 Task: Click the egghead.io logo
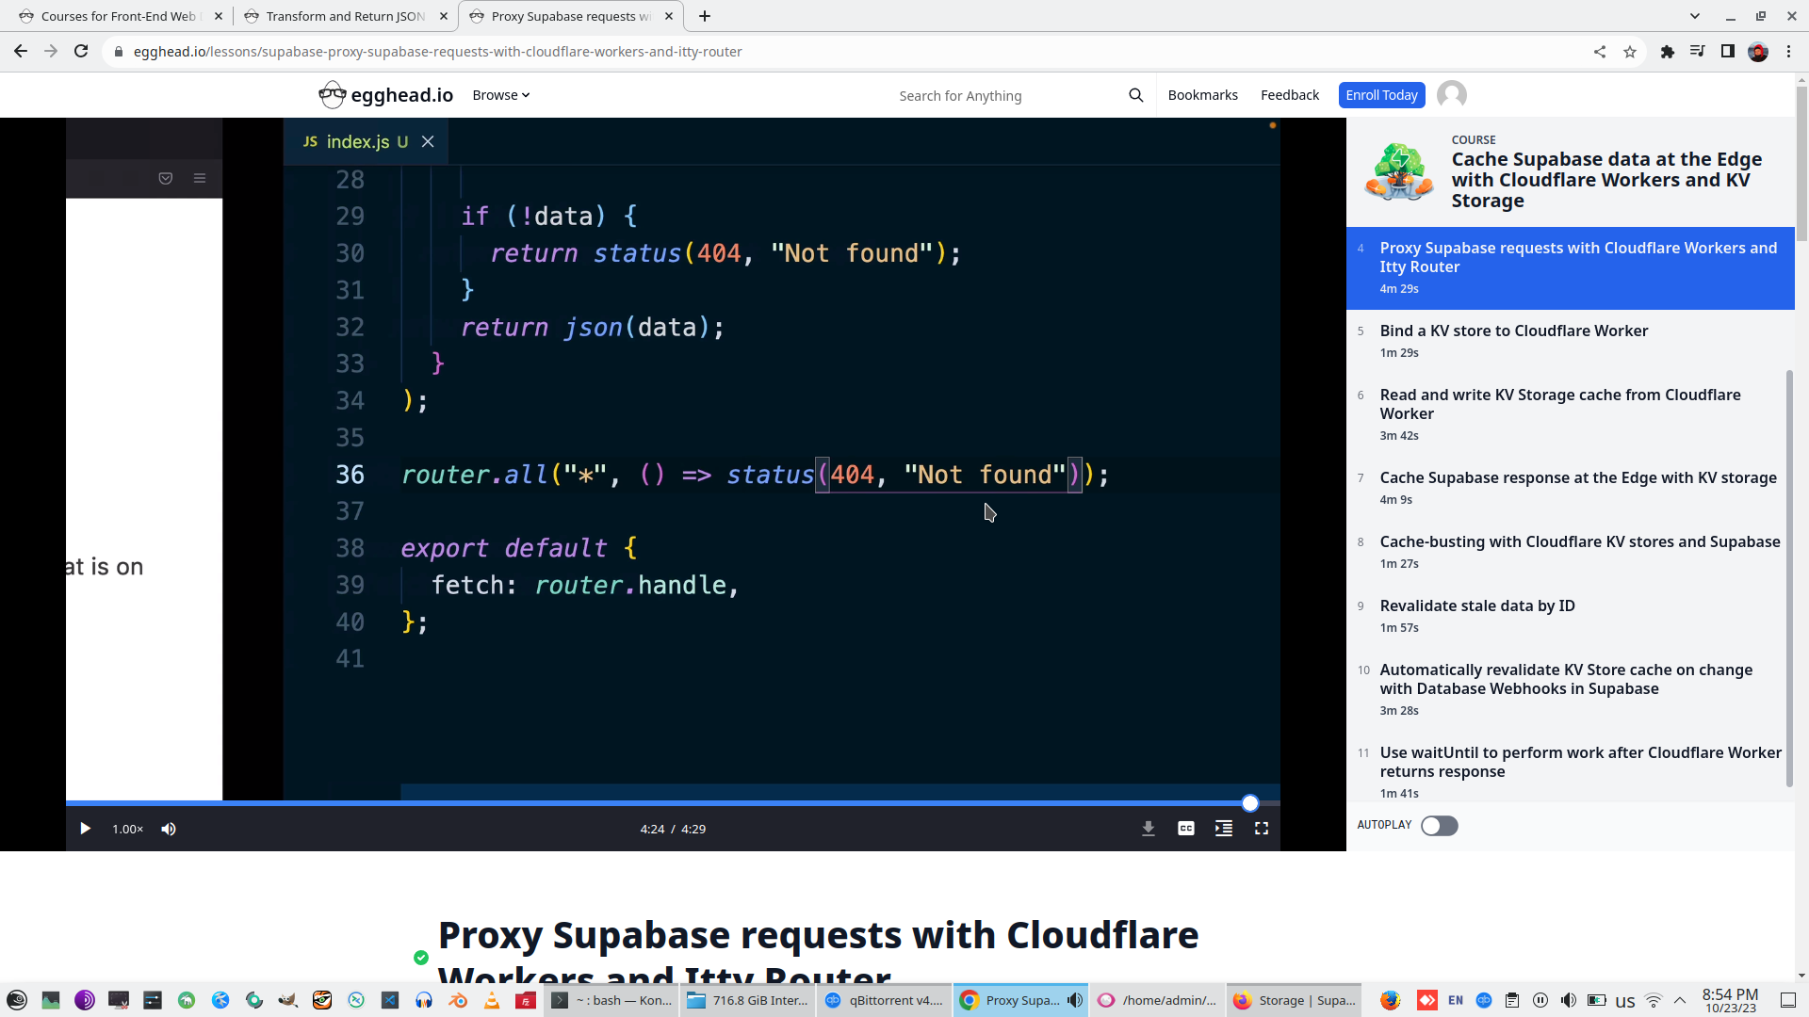pyautogui.click(x=386, y=95)
